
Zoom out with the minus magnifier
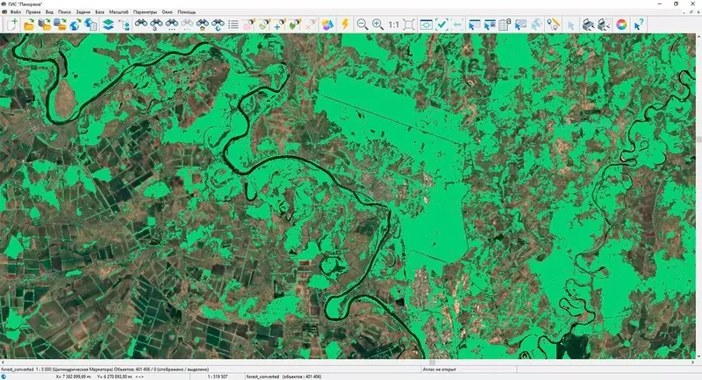[x=362, y=25]
